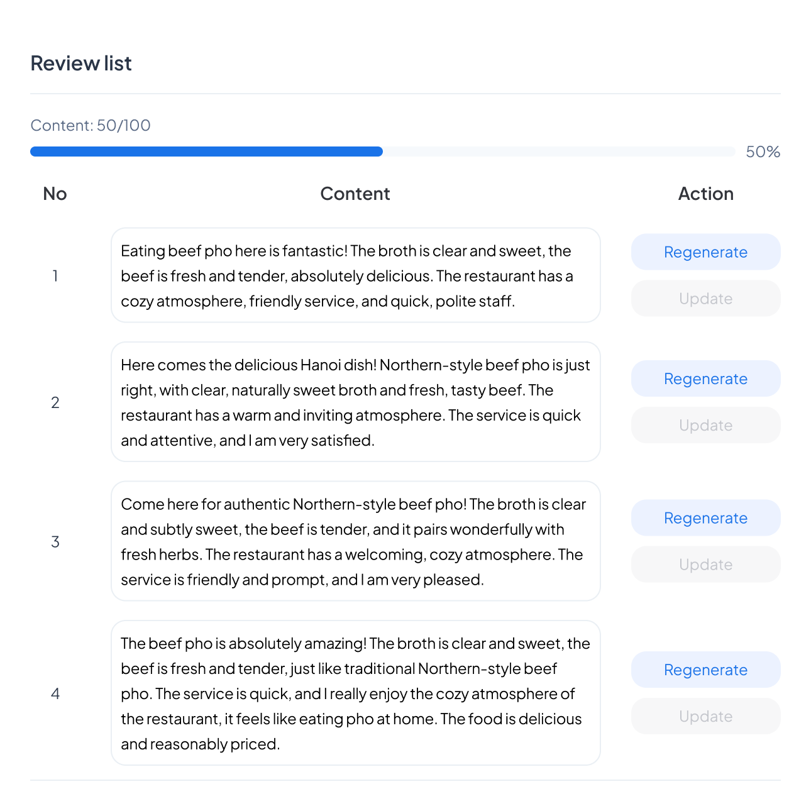Click the 50% progress label

click(x=763, y=152)
